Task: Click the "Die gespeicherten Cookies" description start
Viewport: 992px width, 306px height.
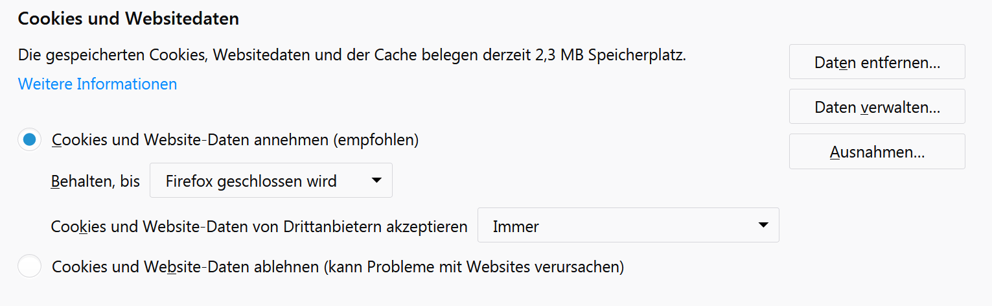Action: pyautogui.click(x=110, y=55)
